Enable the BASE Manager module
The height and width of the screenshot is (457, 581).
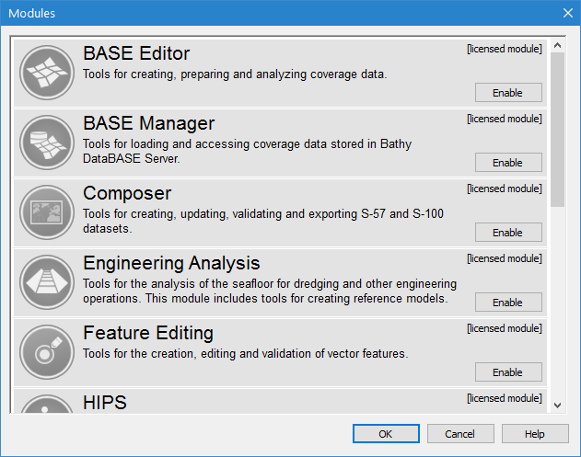(x=507, y=163)
